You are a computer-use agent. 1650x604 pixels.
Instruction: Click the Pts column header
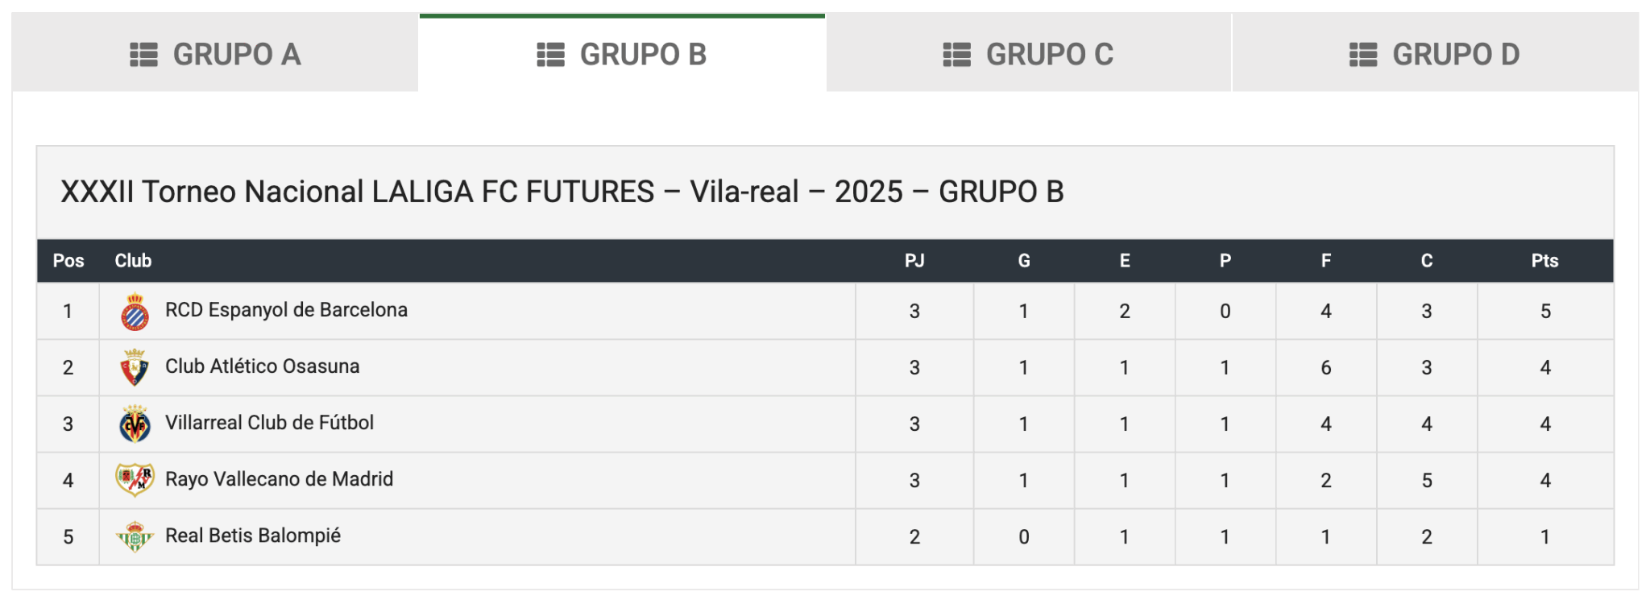point(1544,261)
